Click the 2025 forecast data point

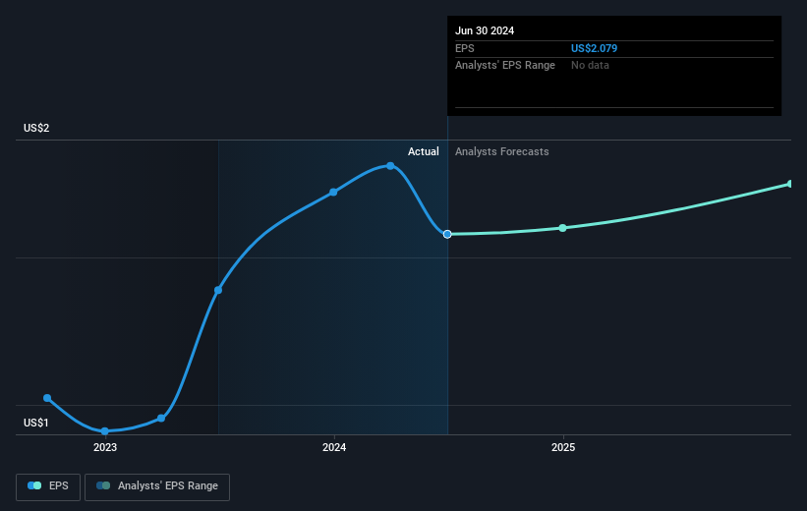(562, 228)
